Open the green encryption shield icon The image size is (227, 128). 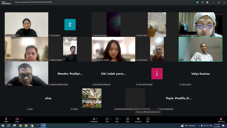pos(197,2)
